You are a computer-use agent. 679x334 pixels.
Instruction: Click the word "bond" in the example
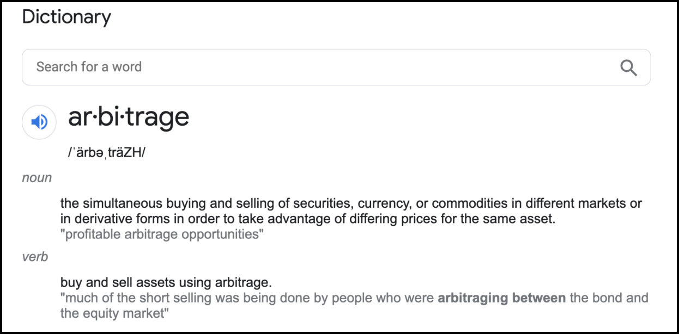click(x=605, y=298)
